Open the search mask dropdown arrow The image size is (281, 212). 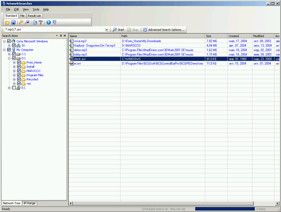pyautogui.click(x=107, y=30)
